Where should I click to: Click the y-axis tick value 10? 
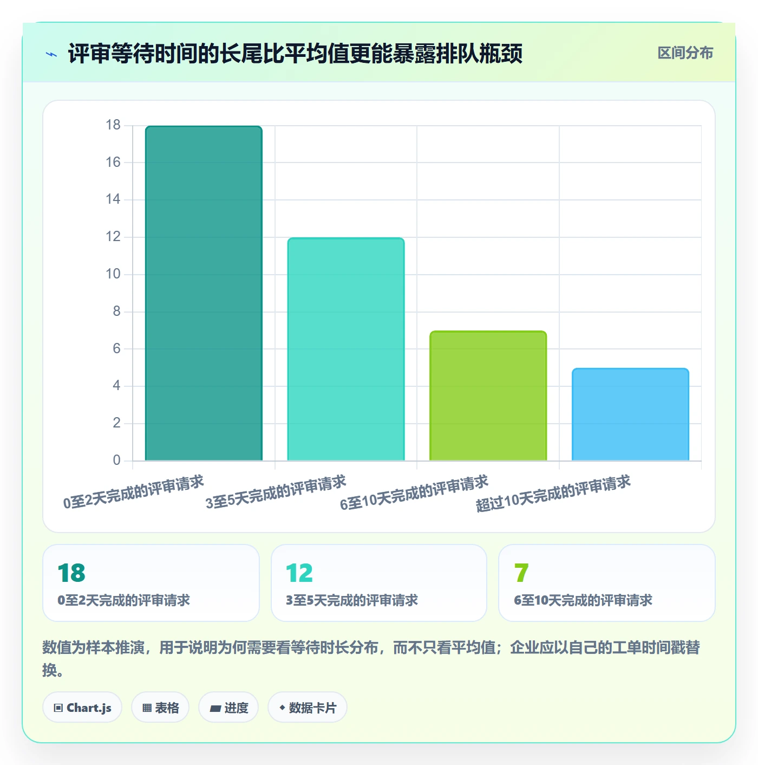(113, 274)
